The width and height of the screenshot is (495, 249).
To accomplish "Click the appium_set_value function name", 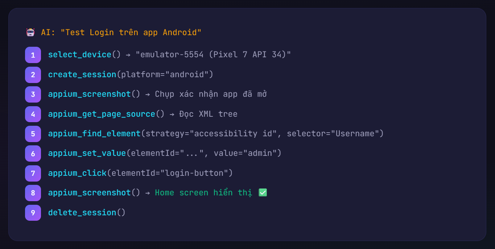I will click(87, 153).
